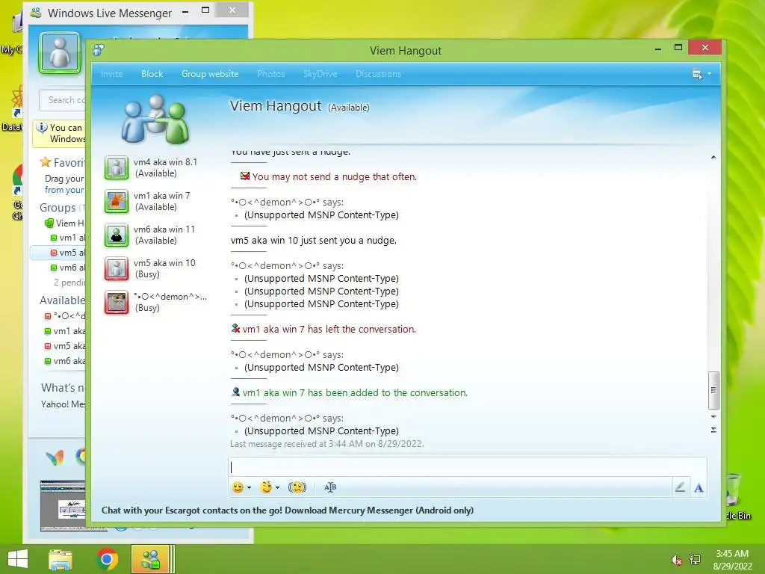The width and height of the screenshot is (765, 574).
Task: Click the scrollbar down arrow in chat history
Action: pos(713,417)
